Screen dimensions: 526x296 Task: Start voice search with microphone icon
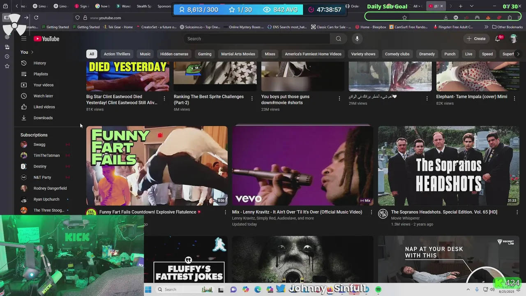pos(357,39)
